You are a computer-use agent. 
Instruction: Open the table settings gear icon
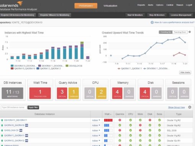(x=190, y=107)
